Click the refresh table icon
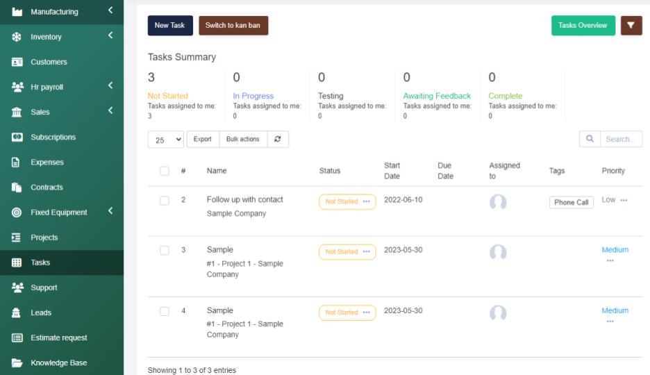Image resolution: width=650 pixels, height=375 pixels. tap(277, 139)
